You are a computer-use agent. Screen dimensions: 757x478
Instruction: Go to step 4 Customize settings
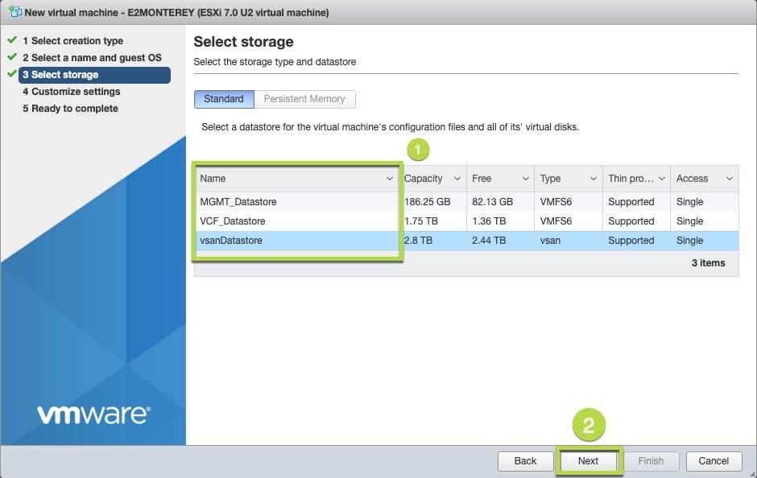pyautogui.click(x=72, y=92)
